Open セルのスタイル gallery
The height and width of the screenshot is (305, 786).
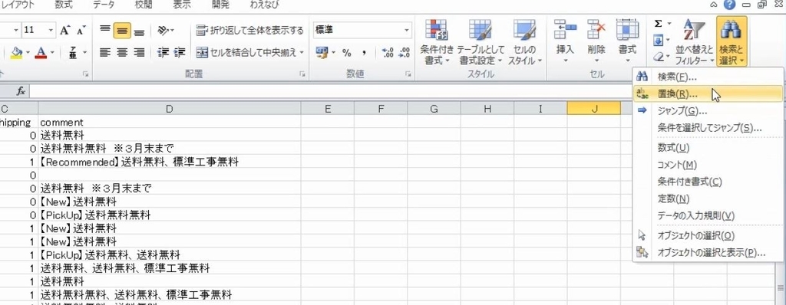tap(525, 42)
